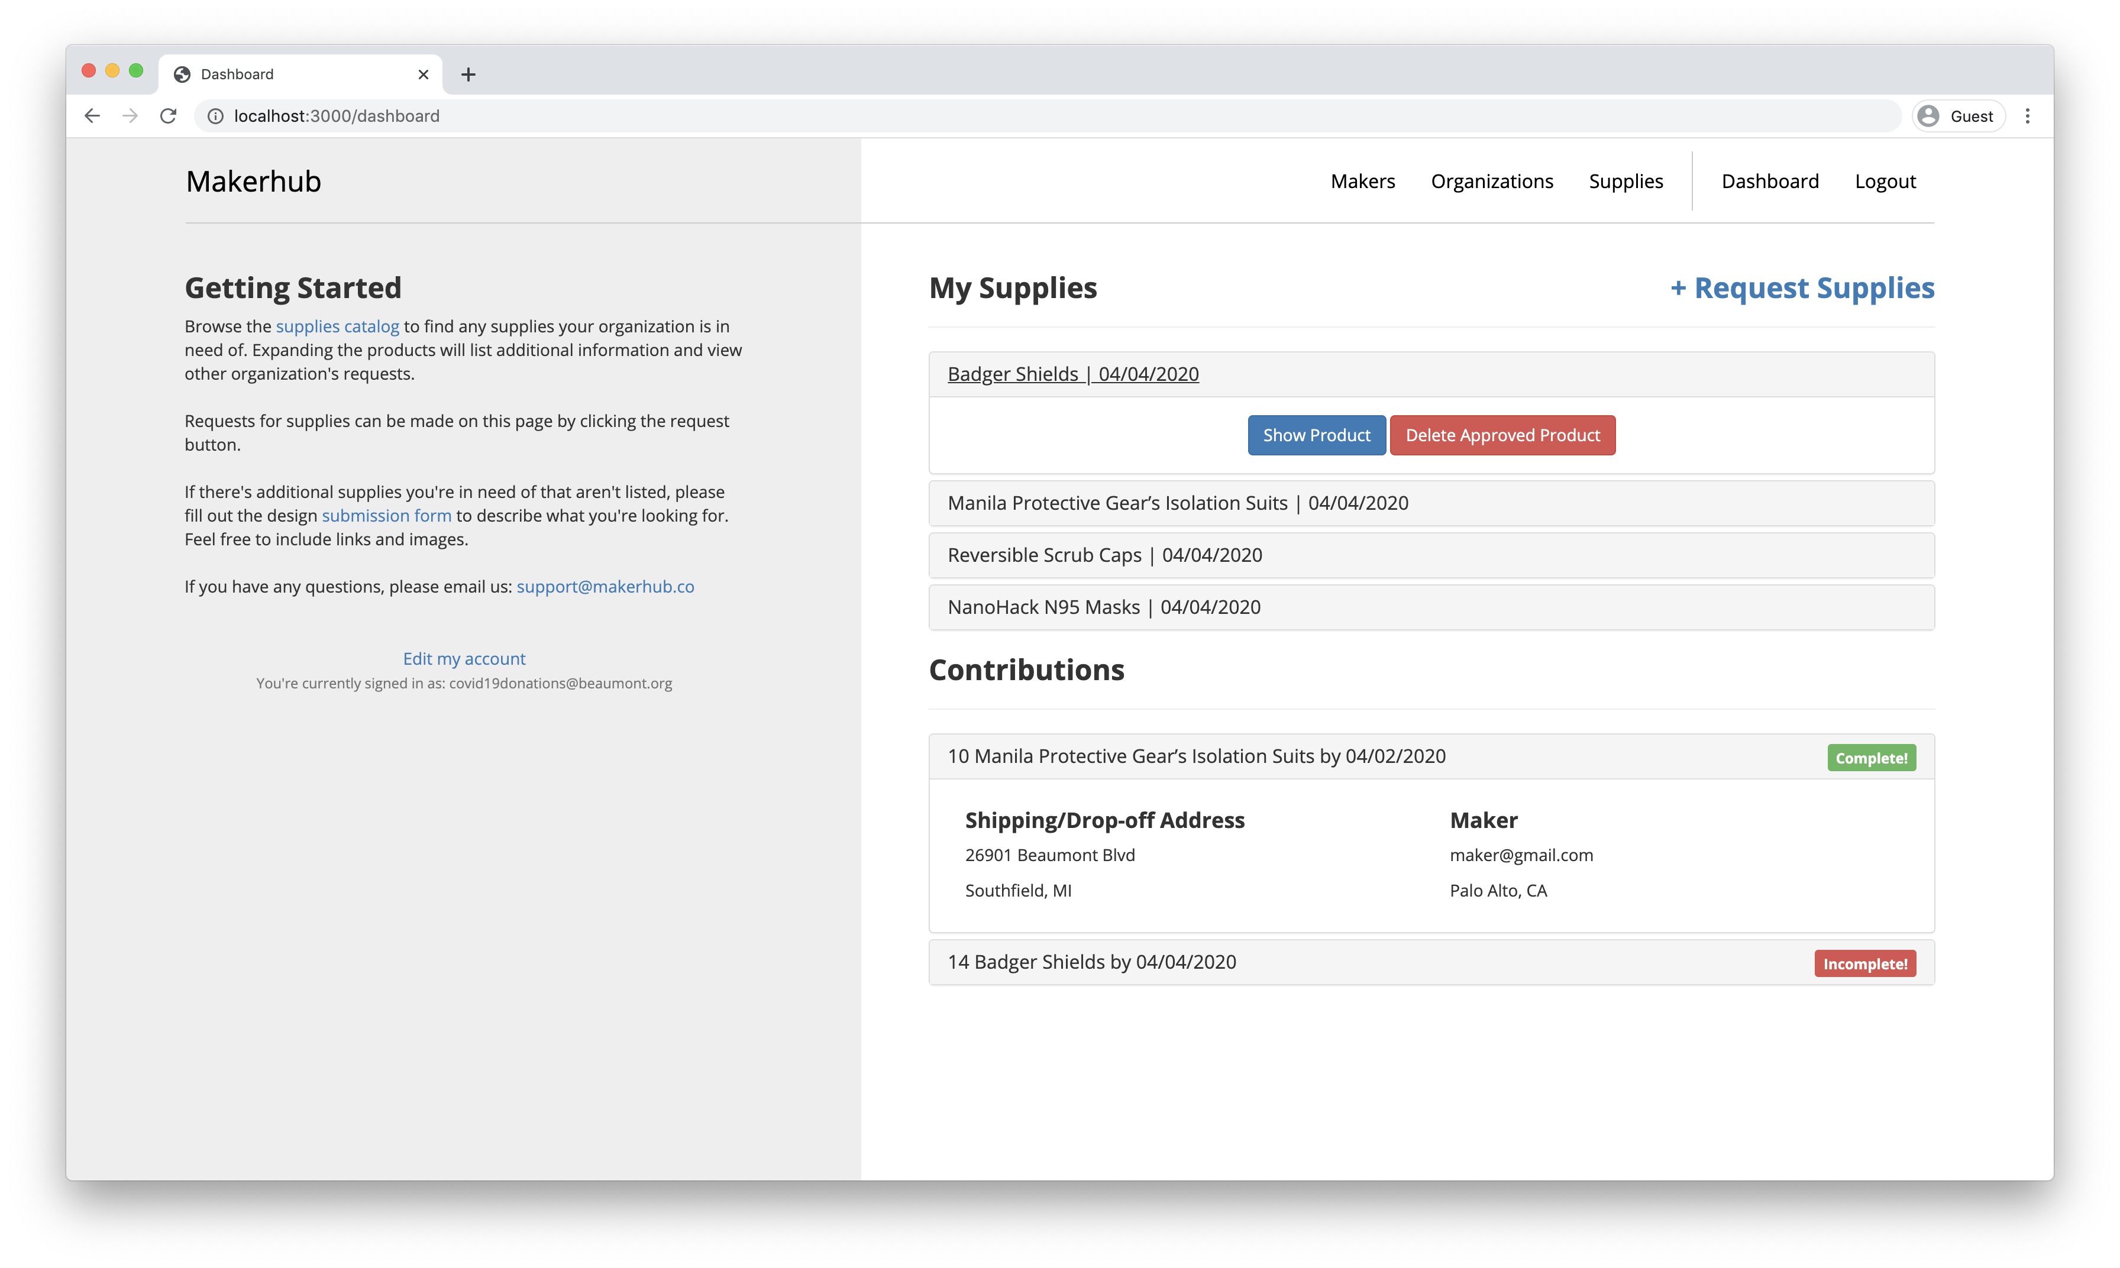Screen dimensions: 2120x1268
Task: Expand NanoHack N95 Masks supply row
Action: (1103, 607)
